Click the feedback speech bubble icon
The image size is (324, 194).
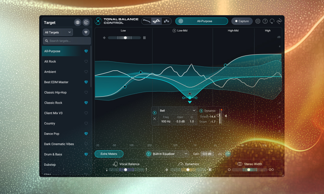pos(272,21)
